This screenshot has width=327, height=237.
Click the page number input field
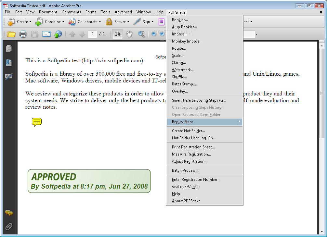click(93, 34)
